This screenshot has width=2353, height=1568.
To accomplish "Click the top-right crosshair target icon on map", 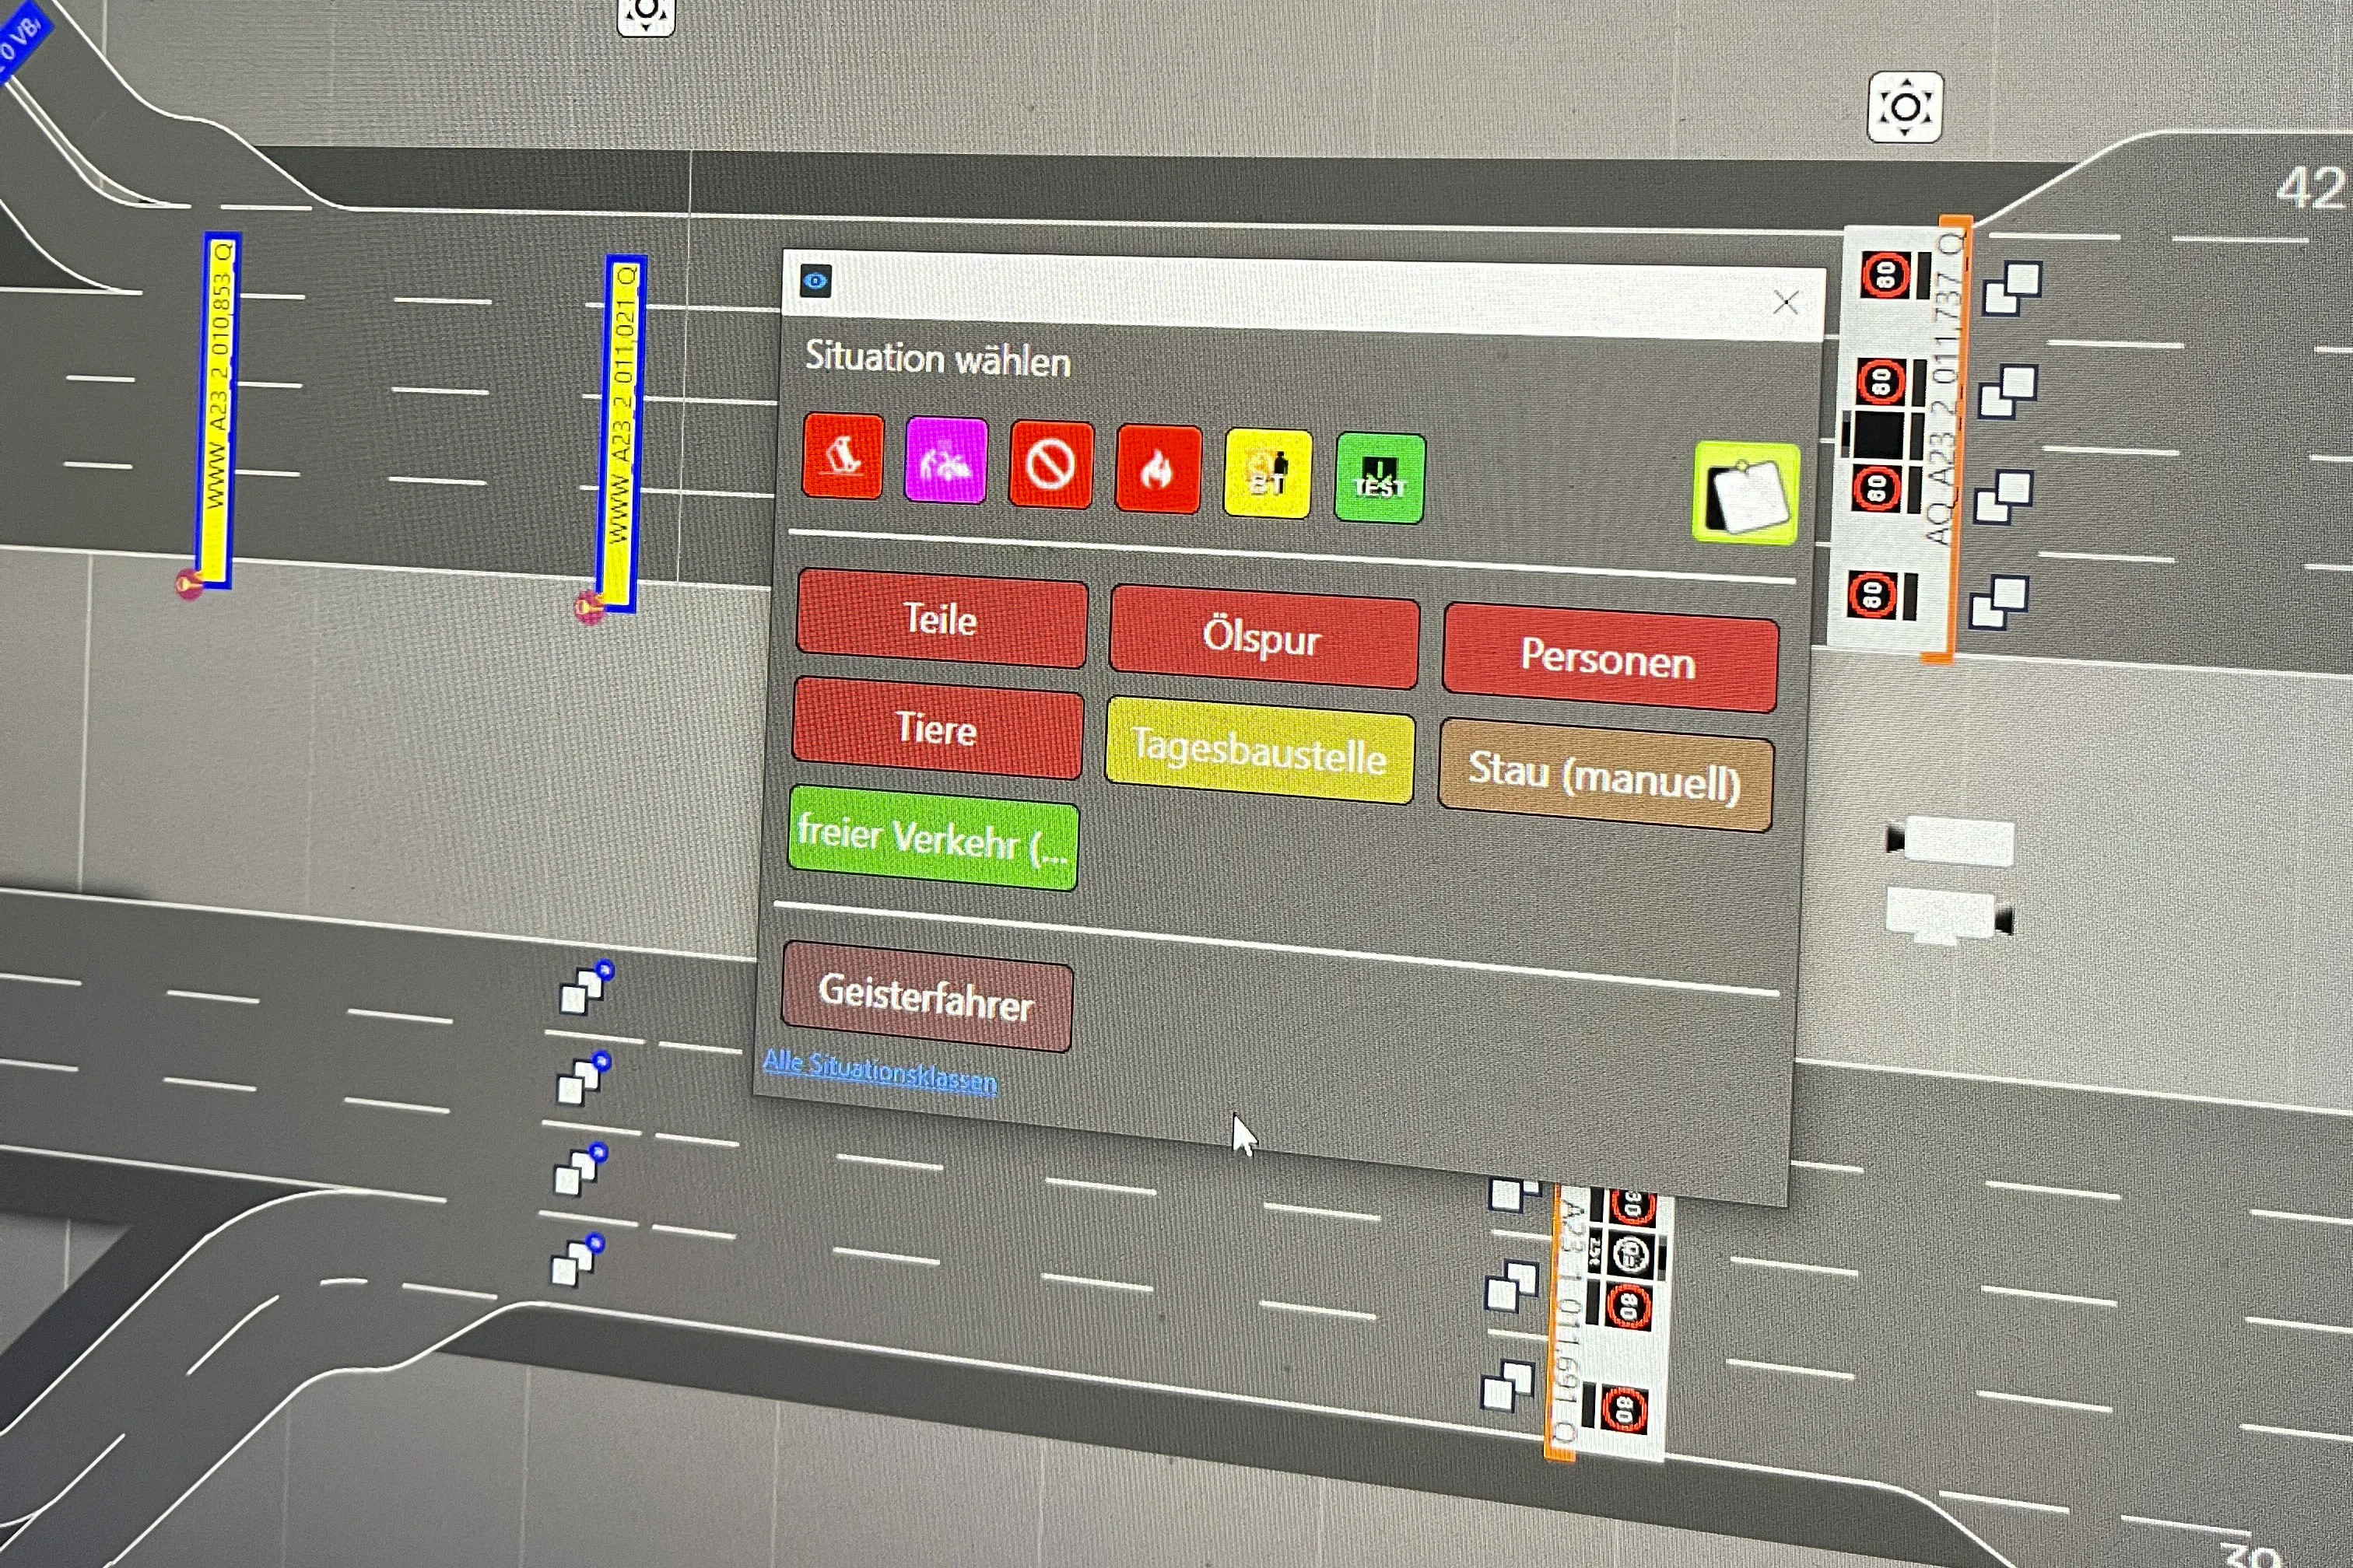I will (x=1904, y=107).
